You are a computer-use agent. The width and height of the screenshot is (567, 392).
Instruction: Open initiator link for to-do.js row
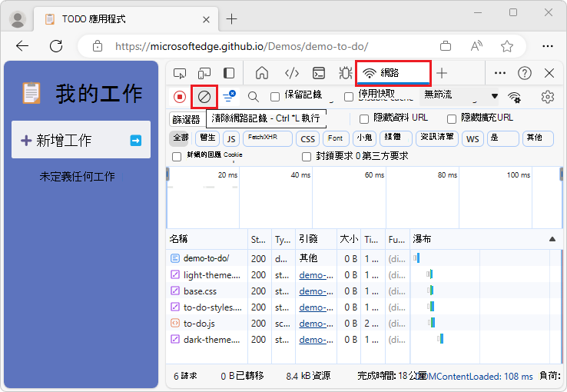316,324
